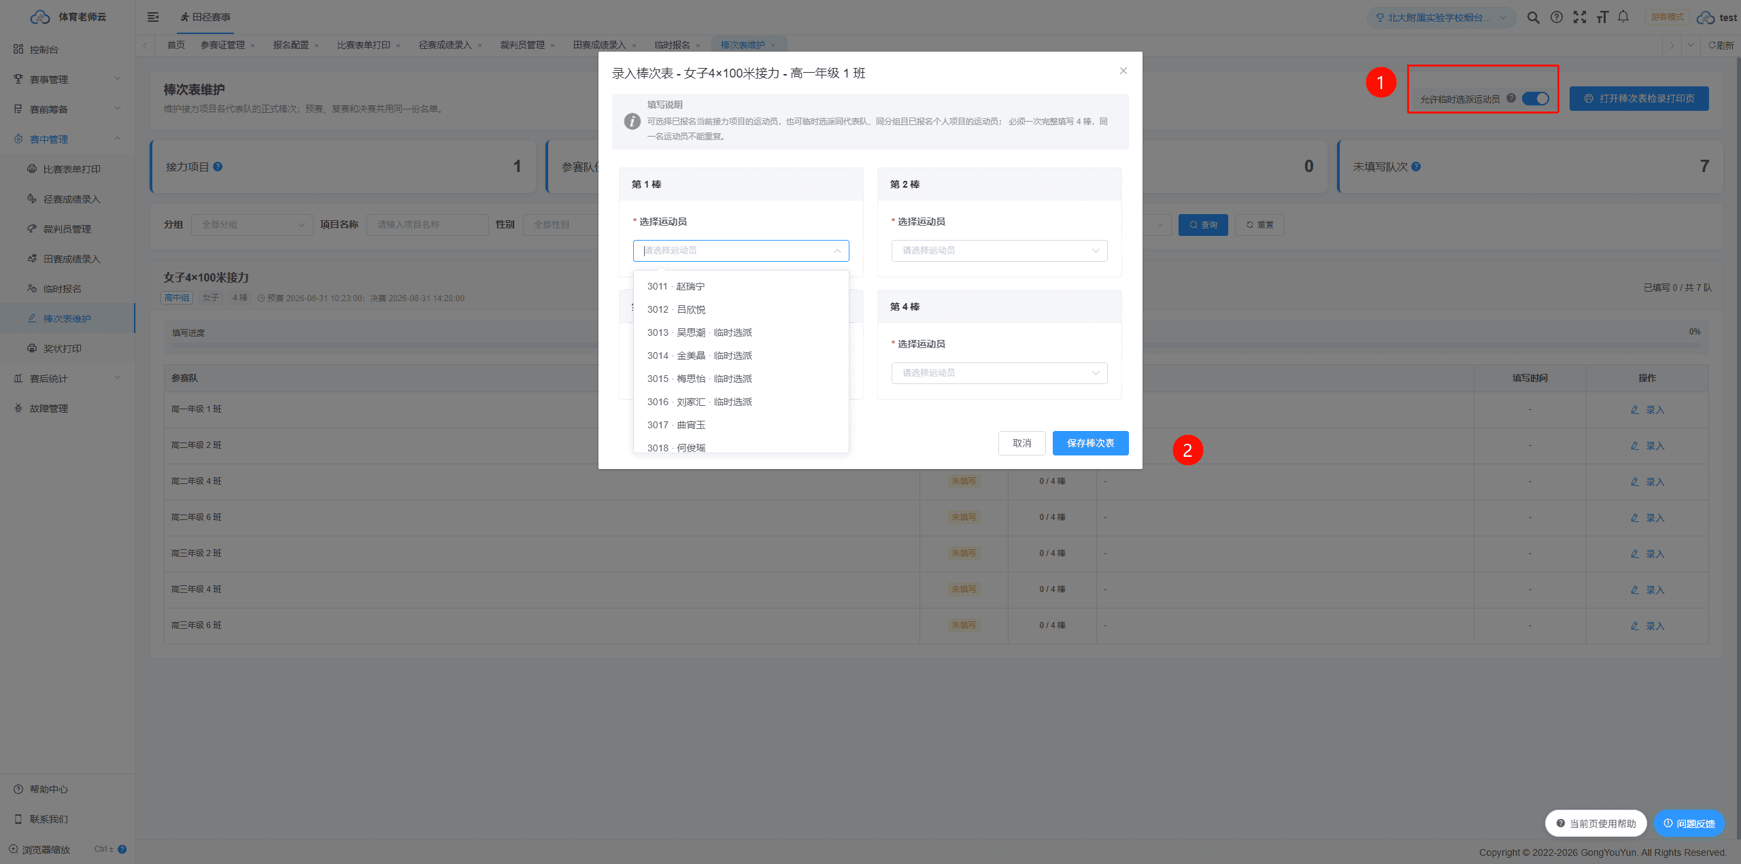Click the 保存棒次表 button
Image resolution: width=1741 pixels, height=864 pixels.
pos(1090,443)
